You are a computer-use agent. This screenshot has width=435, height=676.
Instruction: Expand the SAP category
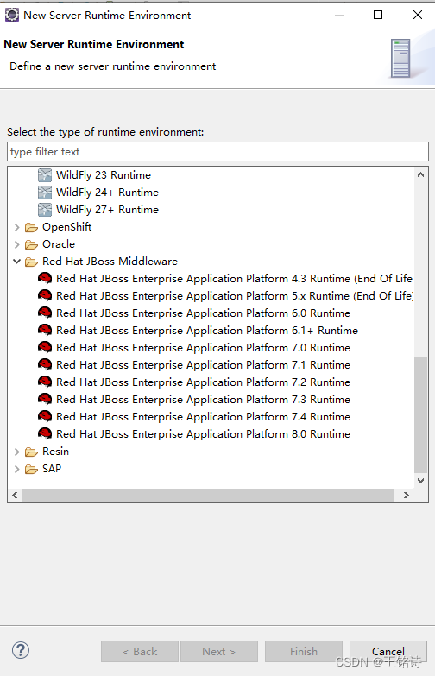pyautogui.click(x=16, y=469)
